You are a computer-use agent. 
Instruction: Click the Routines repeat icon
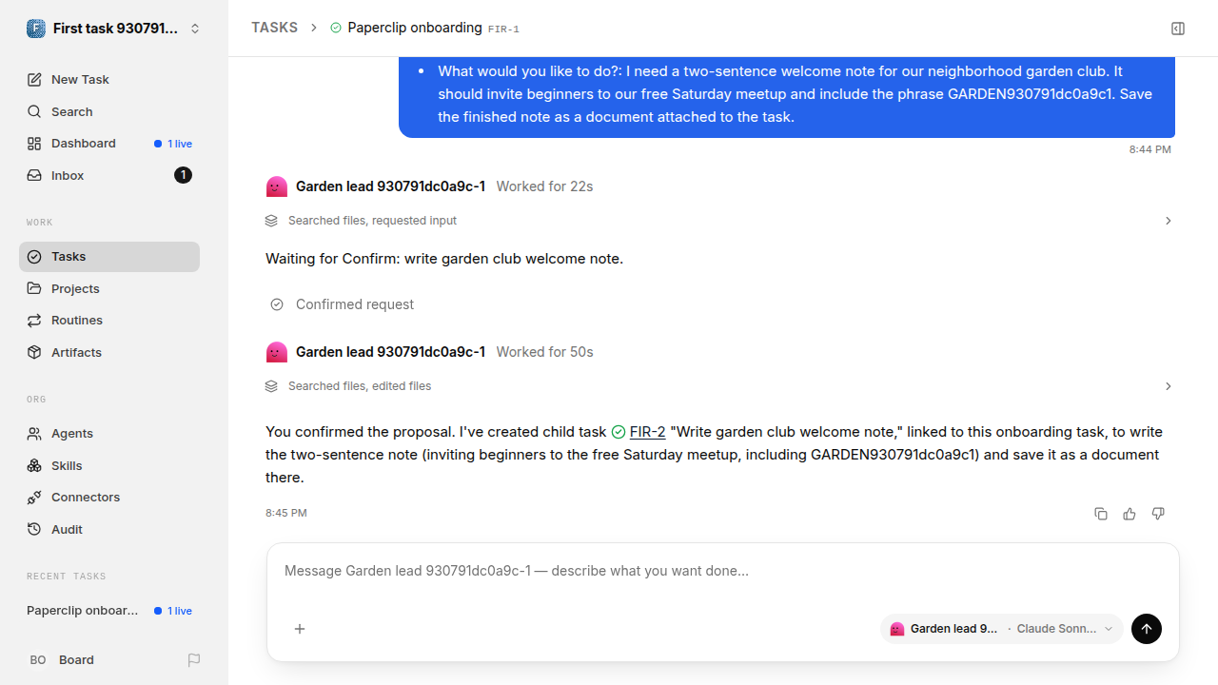click(x=34, y=321)
